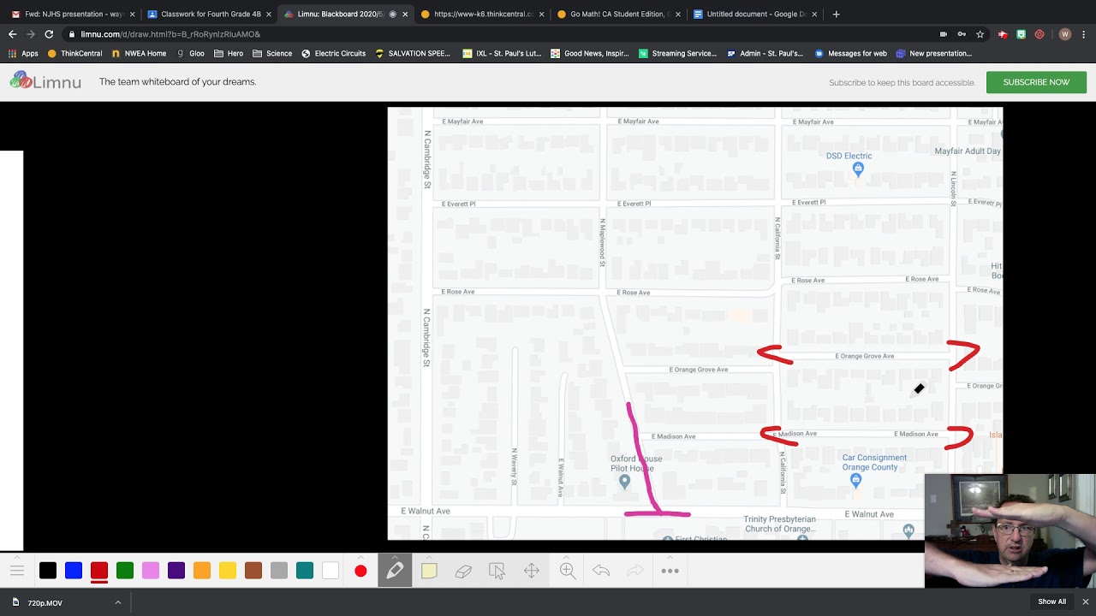
Task: Switch to Fwd: NJHS presentation tab
Action: pos(73,14)
